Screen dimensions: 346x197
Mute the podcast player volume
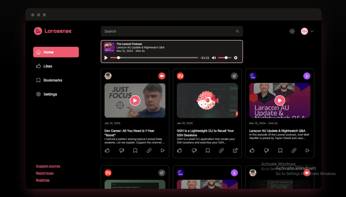pyautogui.click(x=214, y=58)
